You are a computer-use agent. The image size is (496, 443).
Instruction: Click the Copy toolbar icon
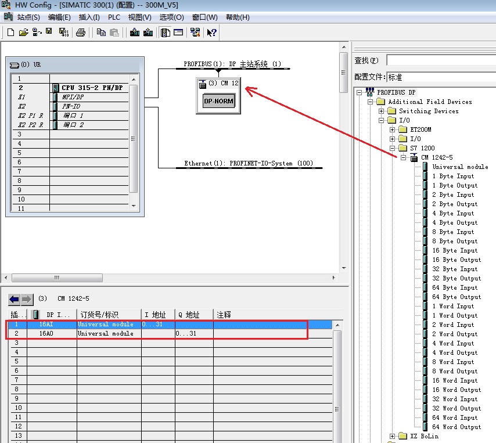101,33
